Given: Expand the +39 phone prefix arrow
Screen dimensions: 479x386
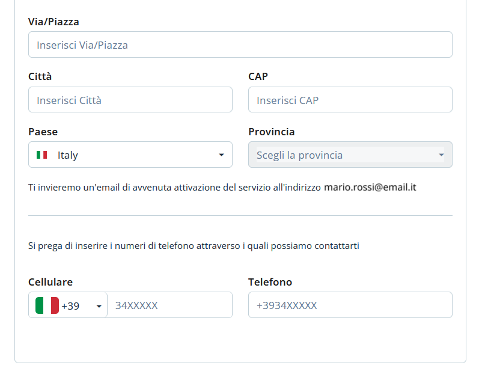Looking at the screenshot, I should click(99, 306).
